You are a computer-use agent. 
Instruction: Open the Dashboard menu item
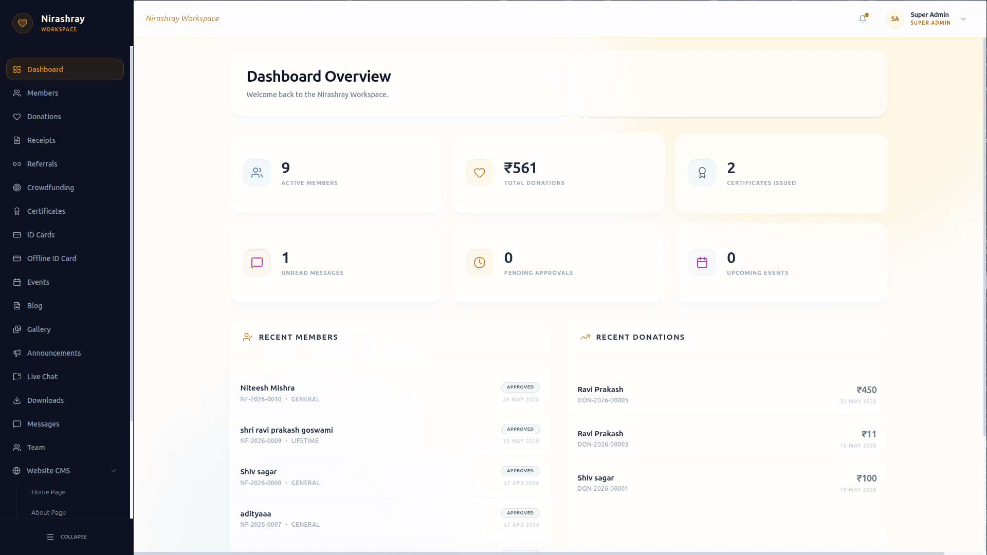point(65,69)
